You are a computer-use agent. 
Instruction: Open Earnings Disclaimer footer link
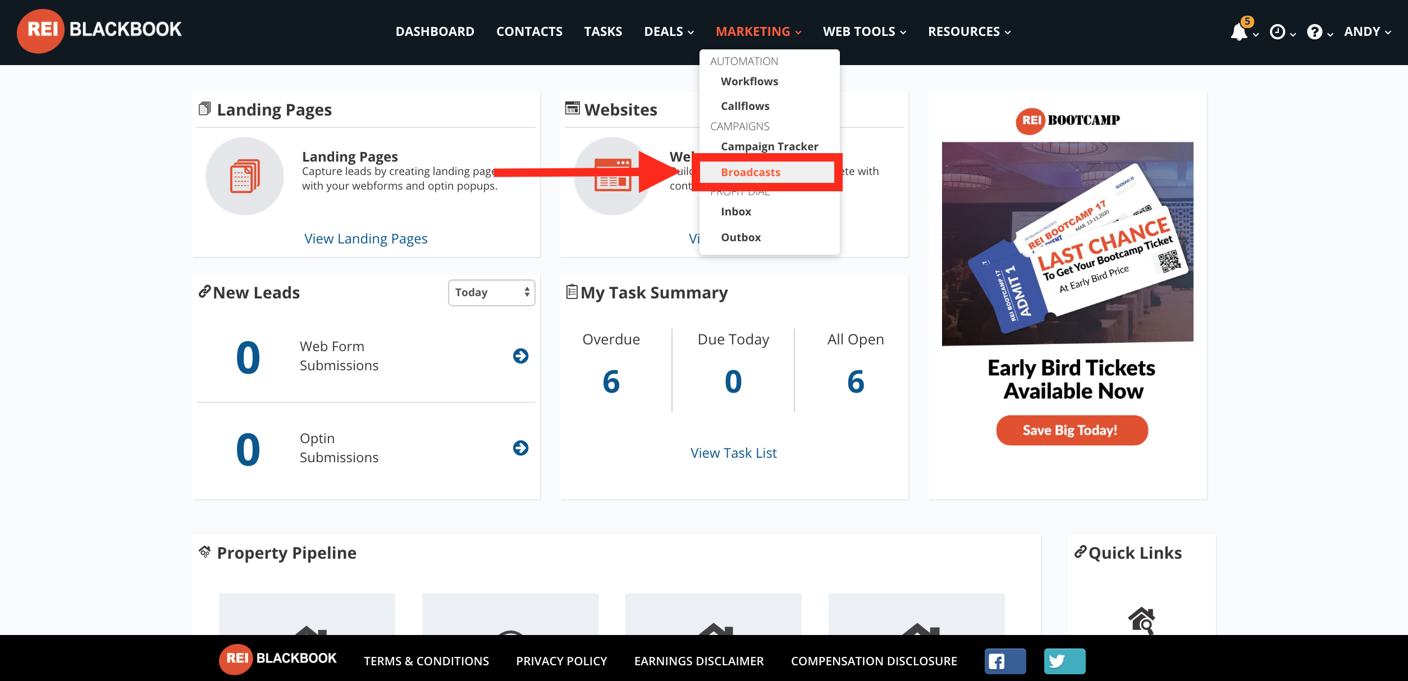click(699, 661)
